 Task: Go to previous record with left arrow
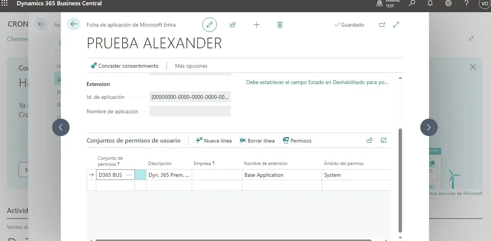[61, 127]
